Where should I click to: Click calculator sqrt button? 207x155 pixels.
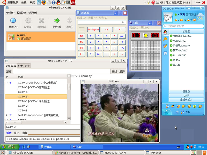(x=122, y=36)
